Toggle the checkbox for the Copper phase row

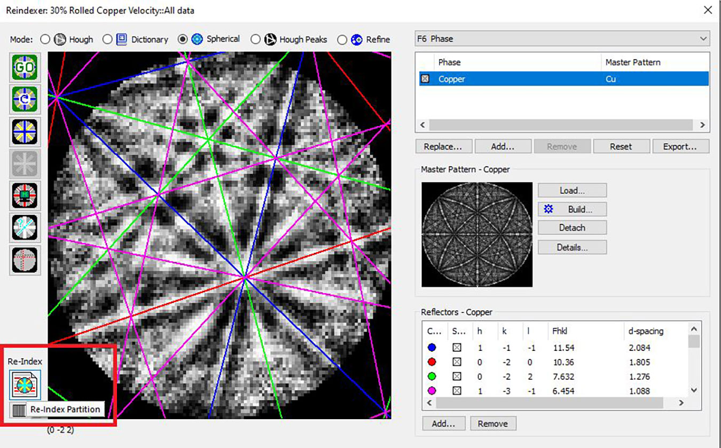425,79
